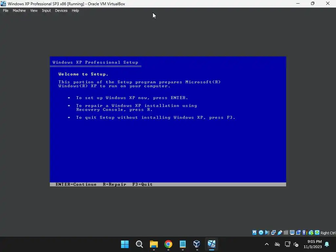
Task: Click the Right Ctrl host key label
Action: (328, 233)
